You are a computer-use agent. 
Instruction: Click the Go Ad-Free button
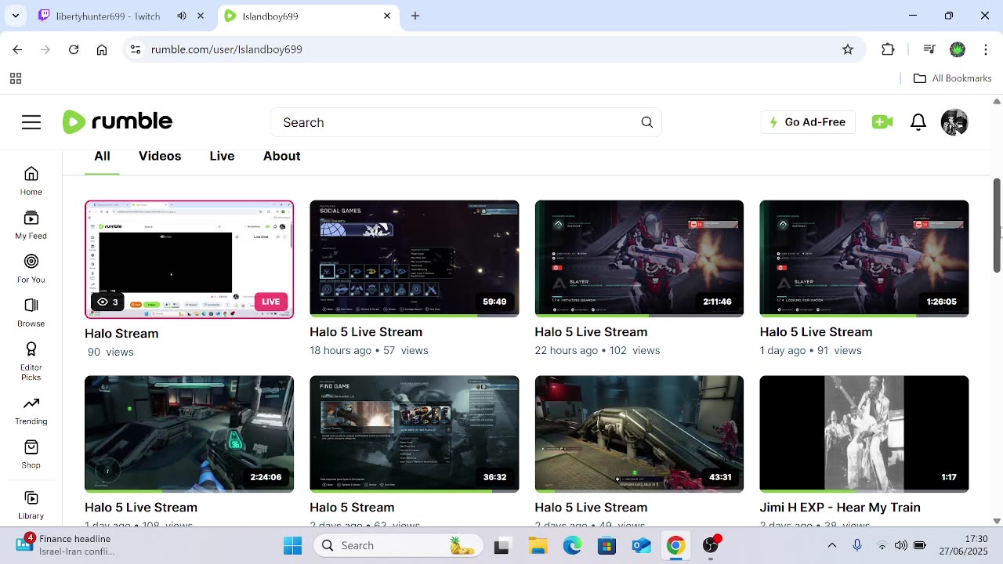808,122
